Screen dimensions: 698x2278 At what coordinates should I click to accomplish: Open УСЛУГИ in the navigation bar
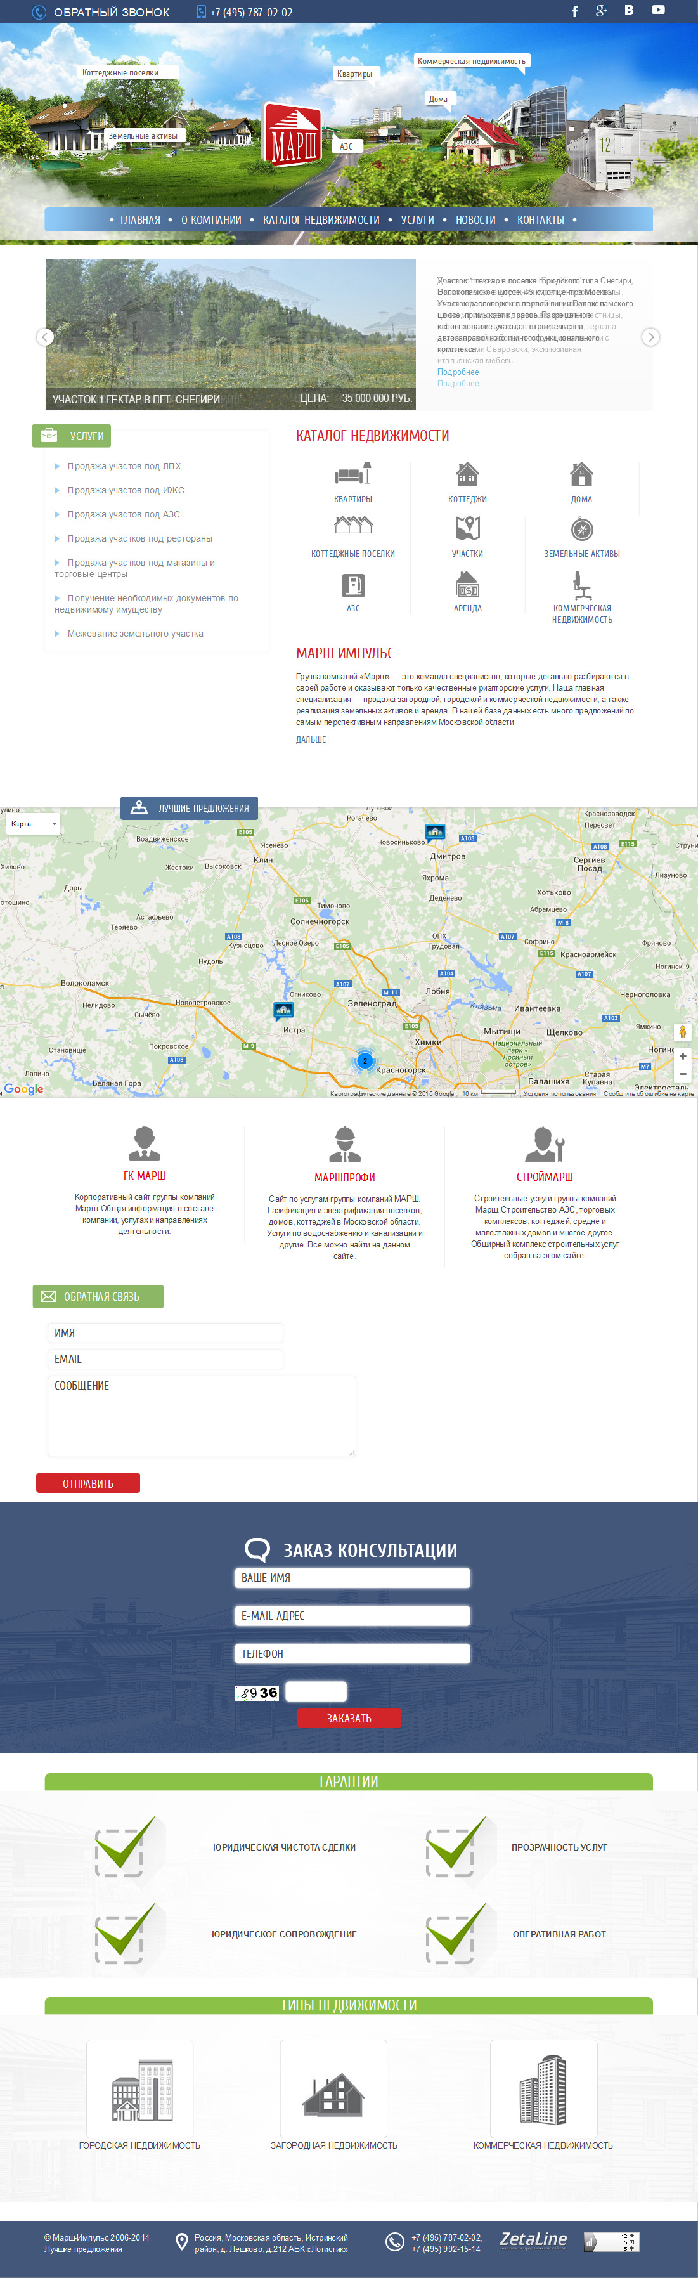click(x=417, y=220)
